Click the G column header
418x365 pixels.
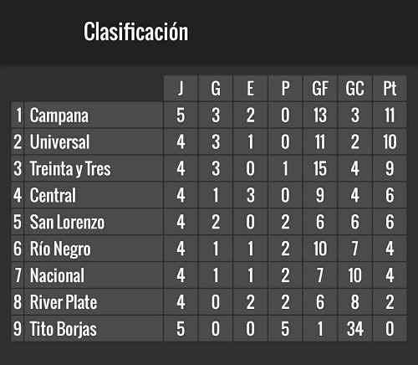tap(216, 88)
